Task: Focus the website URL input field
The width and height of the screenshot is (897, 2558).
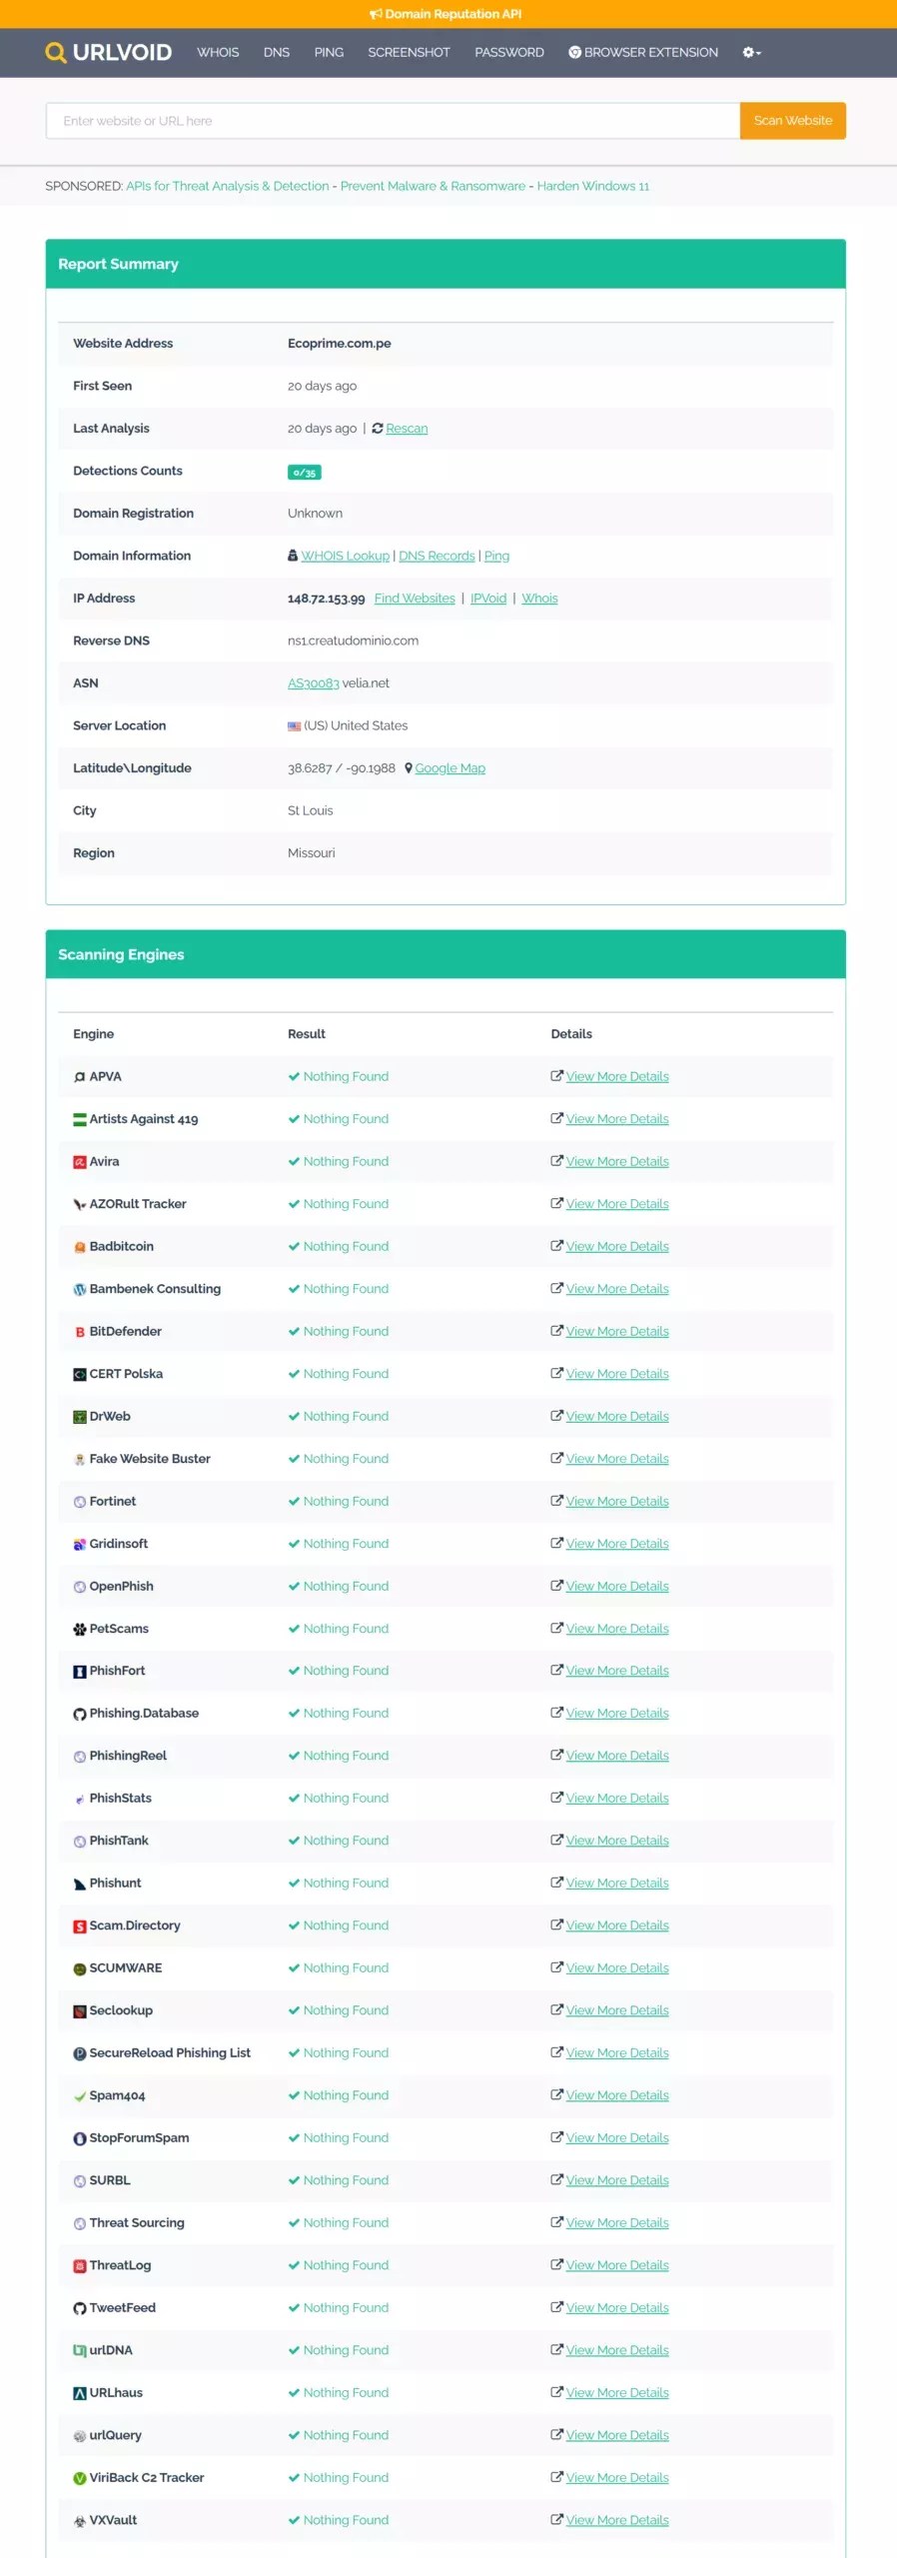Action: pyautogui.click(x=393, y=121)
